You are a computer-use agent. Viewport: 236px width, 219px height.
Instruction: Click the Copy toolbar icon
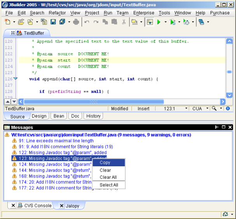[x=105, y=22]
